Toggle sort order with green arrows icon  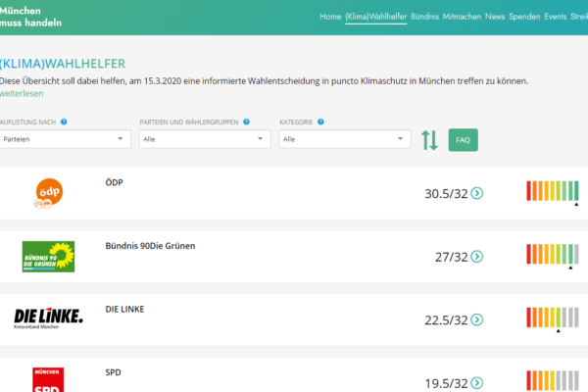[429, 140]
